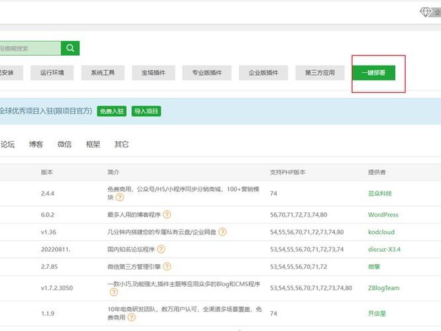Open help icon next to 10年电商研发团队 description
The image size is (441, 331).
tap(131, 318)
